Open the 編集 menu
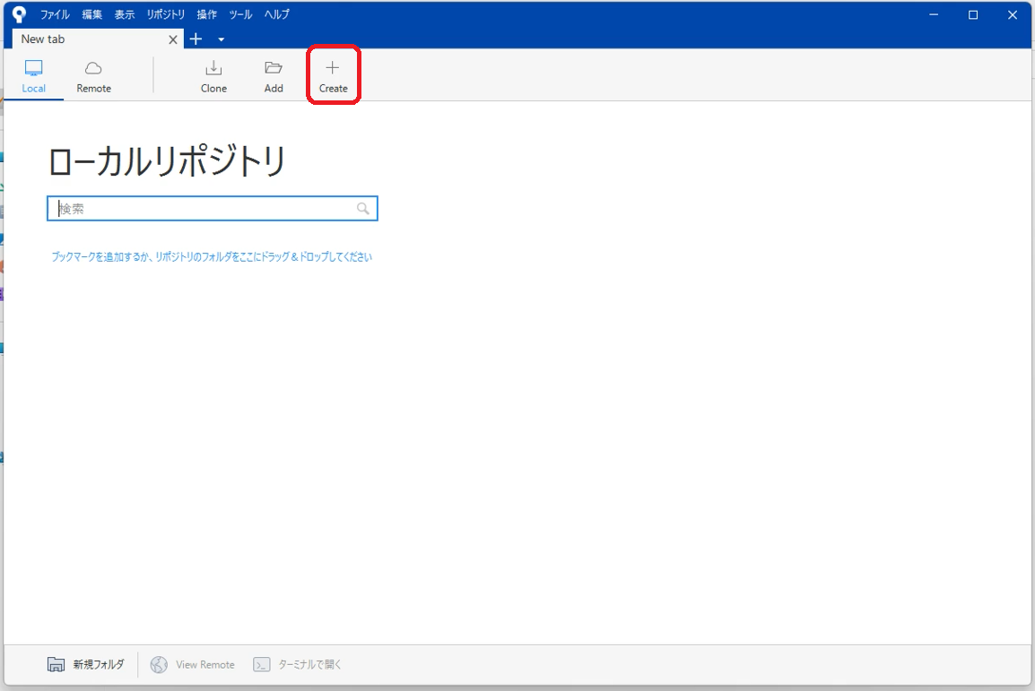Screen dimensions: 1035x691 click(91, 14)
